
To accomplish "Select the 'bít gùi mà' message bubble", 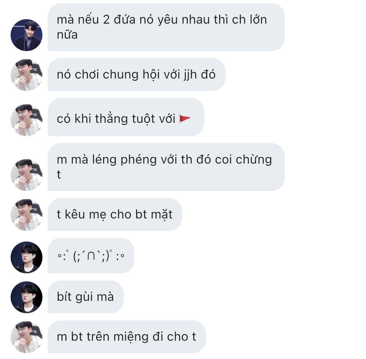I will point(86,297).
